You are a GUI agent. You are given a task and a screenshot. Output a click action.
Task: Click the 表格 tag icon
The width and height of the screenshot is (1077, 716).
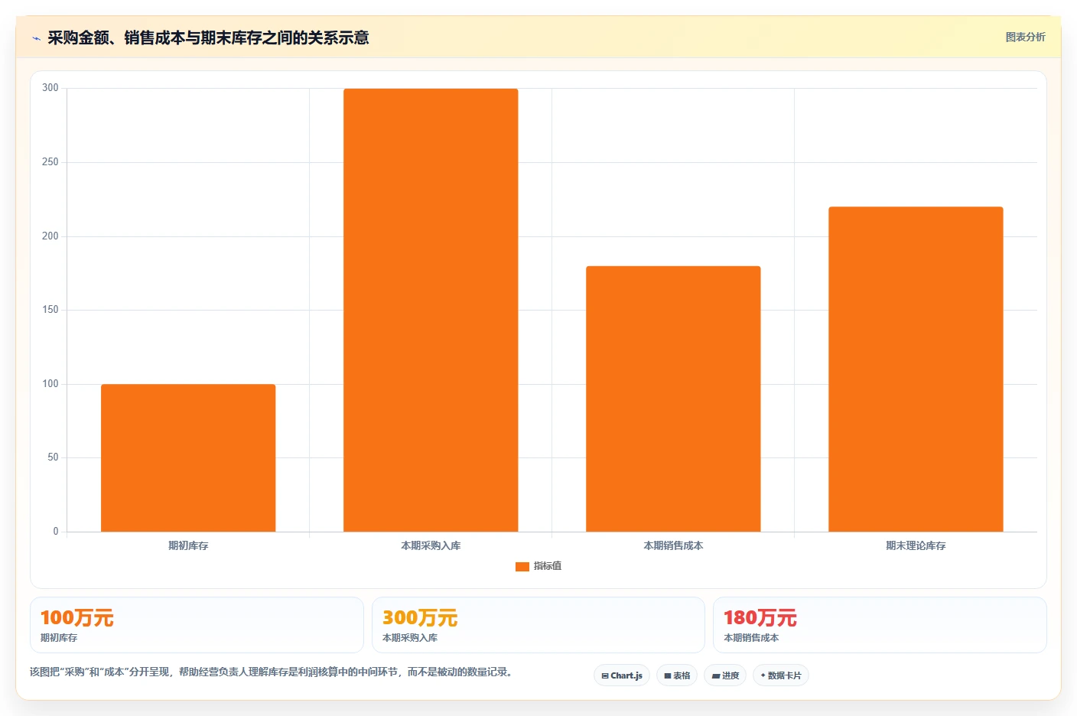668,676
